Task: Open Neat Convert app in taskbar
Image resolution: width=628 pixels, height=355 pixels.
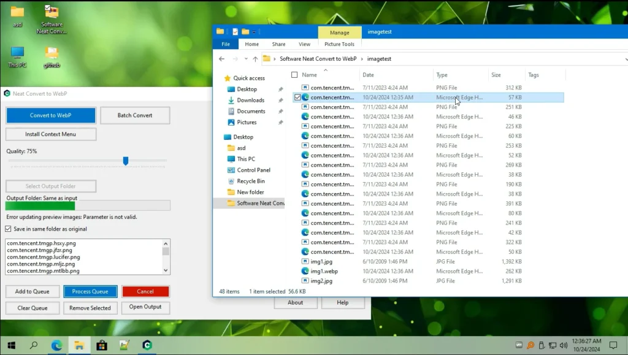Action: coord(147,345)
